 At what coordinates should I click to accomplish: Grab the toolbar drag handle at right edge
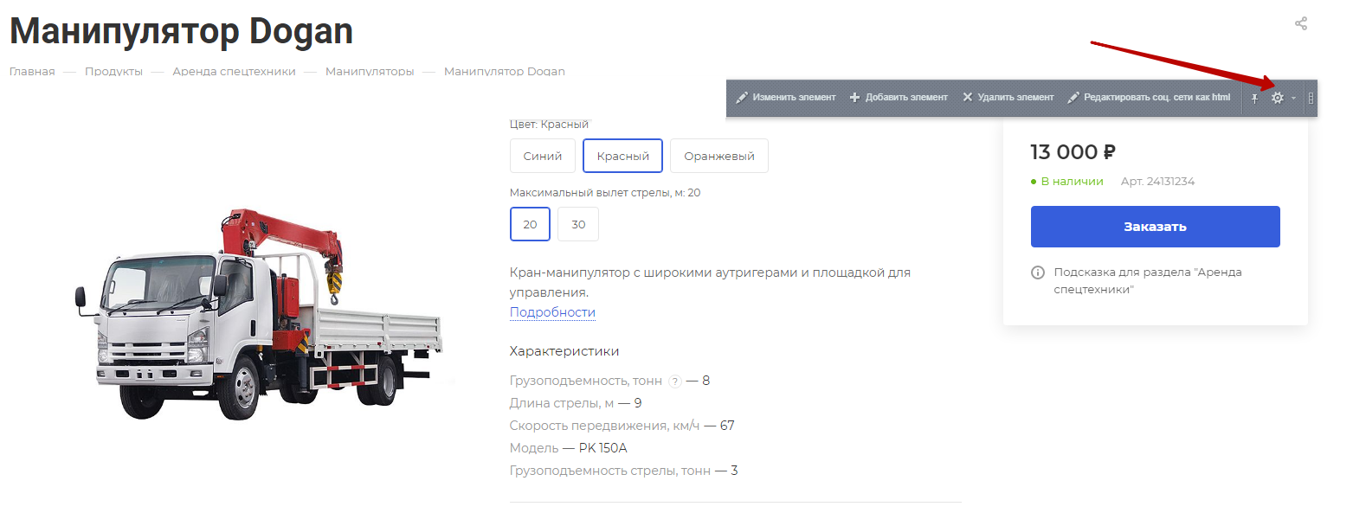pyautogui.click(x=1311, y=98)
